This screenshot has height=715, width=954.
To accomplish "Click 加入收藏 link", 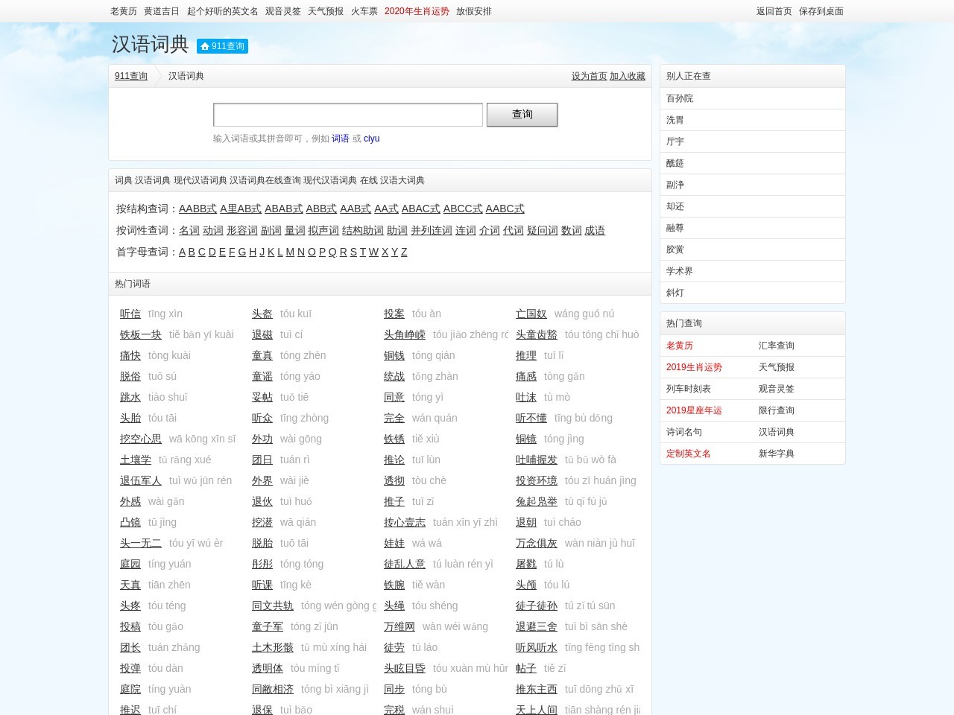I will (x=628, y=76).
